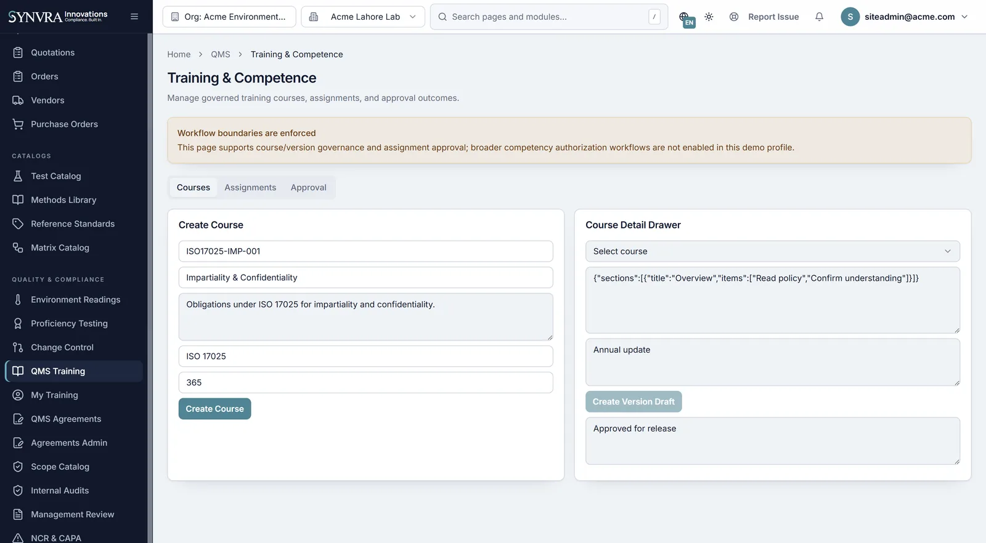This screenshot has width=986, height=543.
Task: Open Purchase Orders cart icon
Action: coord(18,124)
